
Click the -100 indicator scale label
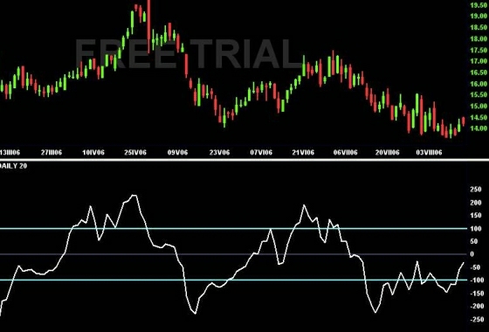(477, 280)
